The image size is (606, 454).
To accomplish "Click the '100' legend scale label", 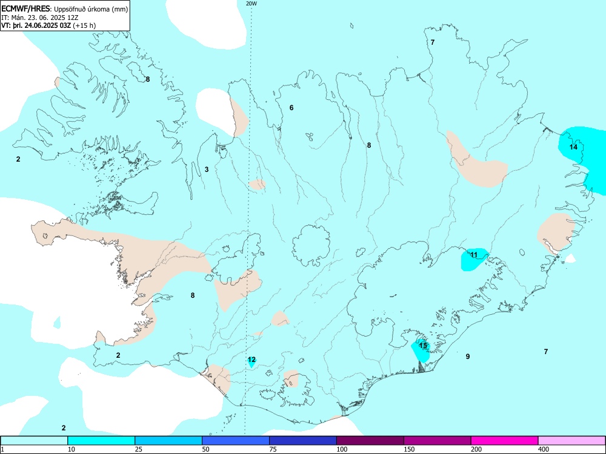I will (342, 449).
